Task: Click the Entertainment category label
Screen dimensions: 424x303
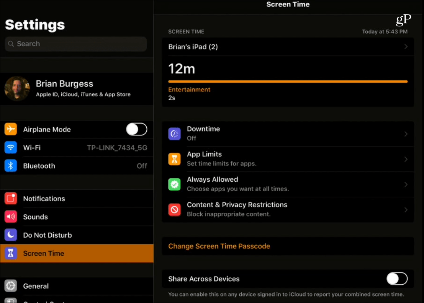Action: pyautogui.click(x=189, y=90)
